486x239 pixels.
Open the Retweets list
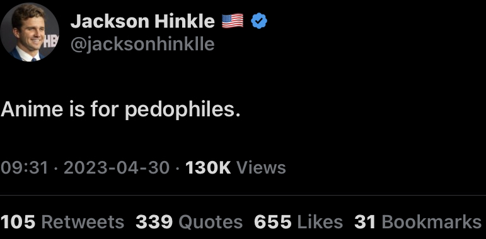tap(83, 221)
